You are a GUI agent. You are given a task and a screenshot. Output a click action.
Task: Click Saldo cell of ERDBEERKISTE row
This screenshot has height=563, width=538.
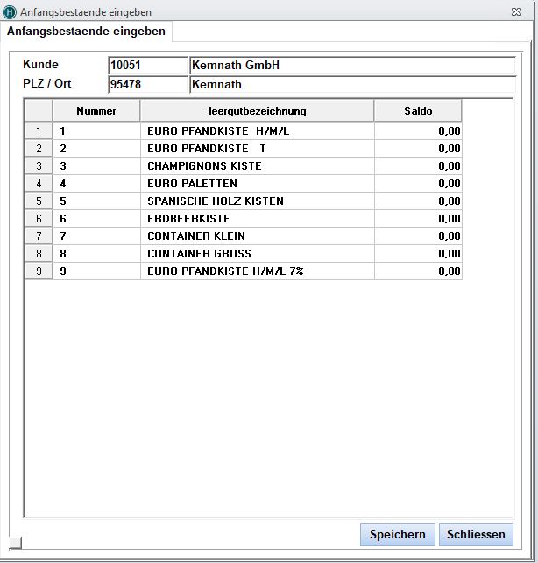tap(418, 219)
